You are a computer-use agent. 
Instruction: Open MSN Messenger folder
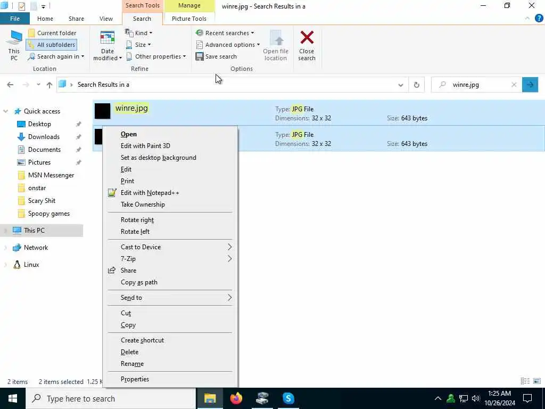click(x=51, y=175)
